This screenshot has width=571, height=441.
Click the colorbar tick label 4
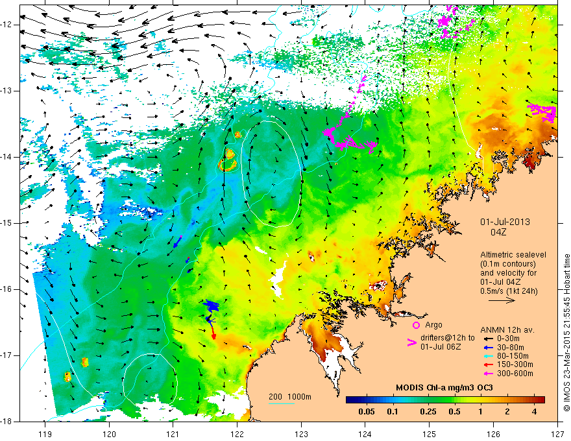[x=534, y=412]
